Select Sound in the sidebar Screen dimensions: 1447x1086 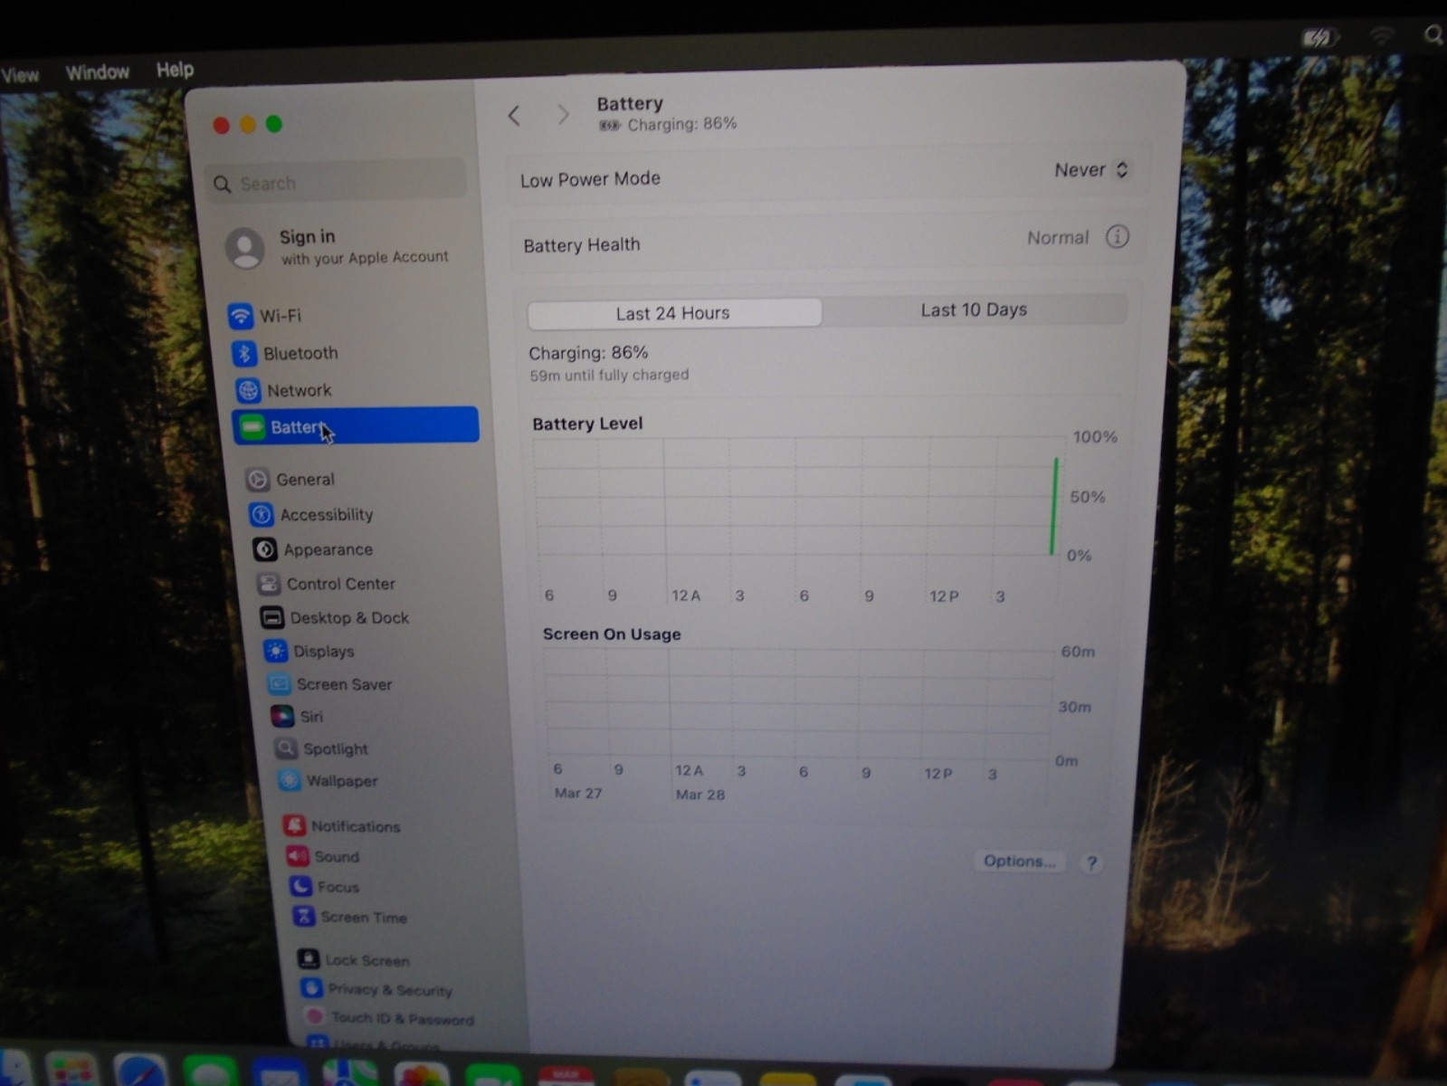click(323, 856)
